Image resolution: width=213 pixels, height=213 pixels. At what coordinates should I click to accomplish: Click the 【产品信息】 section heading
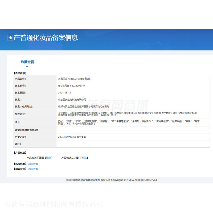(x=20, y=73)
